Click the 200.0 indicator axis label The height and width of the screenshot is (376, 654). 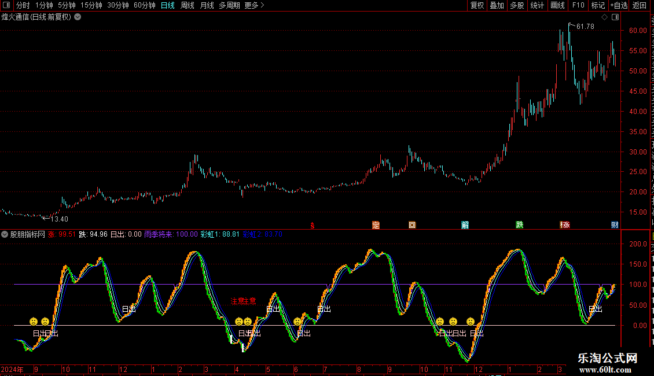(638, 244)
